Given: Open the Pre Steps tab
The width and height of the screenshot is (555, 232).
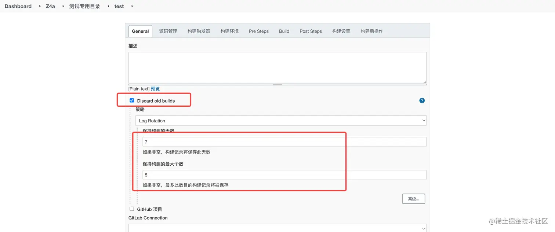Looking at the screenshot, I should pyautogui.click(x=259, y=31).
